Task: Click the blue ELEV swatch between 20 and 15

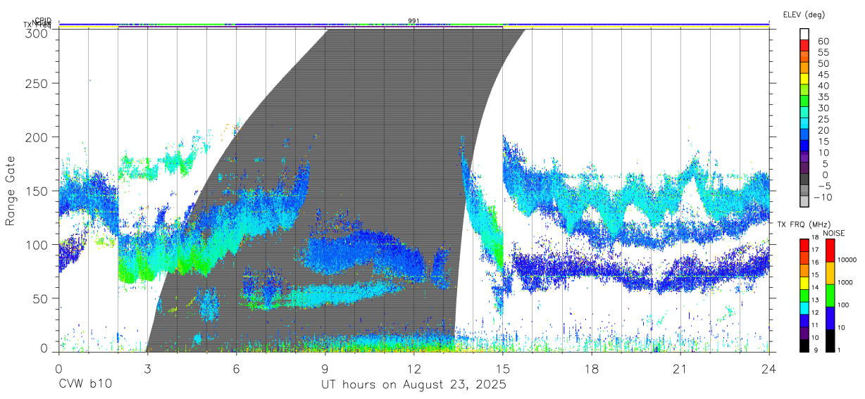Action: 804,134
